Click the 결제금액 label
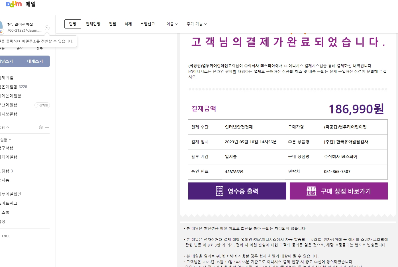Viewport: 398px width, 267px height. (x=204, y=109)
